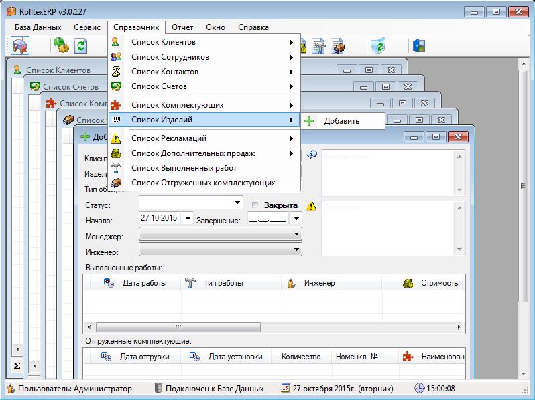Screen dimensions: 535x400
Task: Click the hammer icon beside Список Выполненных работ
Action: click(116, 168)
